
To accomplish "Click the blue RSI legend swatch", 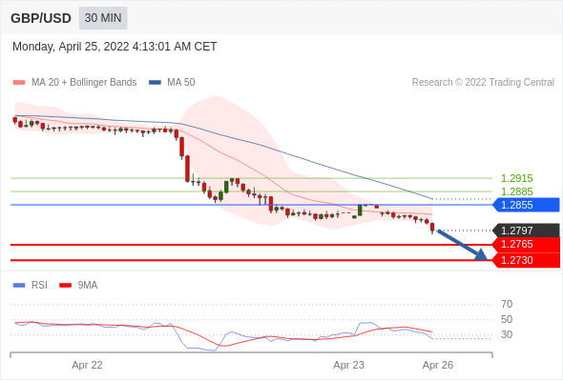I will tap(19, 286).
